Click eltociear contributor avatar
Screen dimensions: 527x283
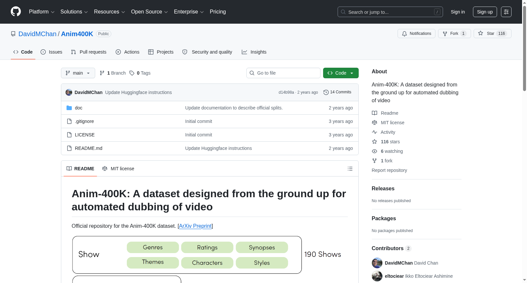pos(377,276)
